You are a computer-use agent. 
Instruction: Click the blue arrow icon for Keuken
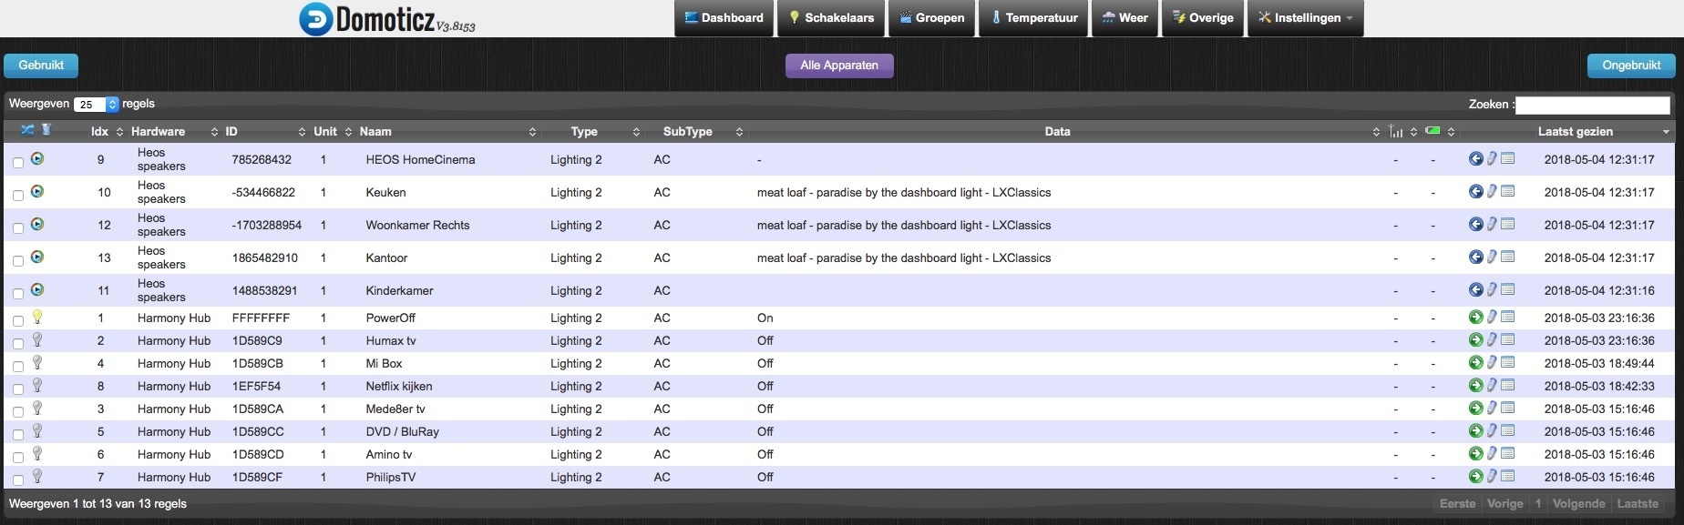pos(1476,191)
